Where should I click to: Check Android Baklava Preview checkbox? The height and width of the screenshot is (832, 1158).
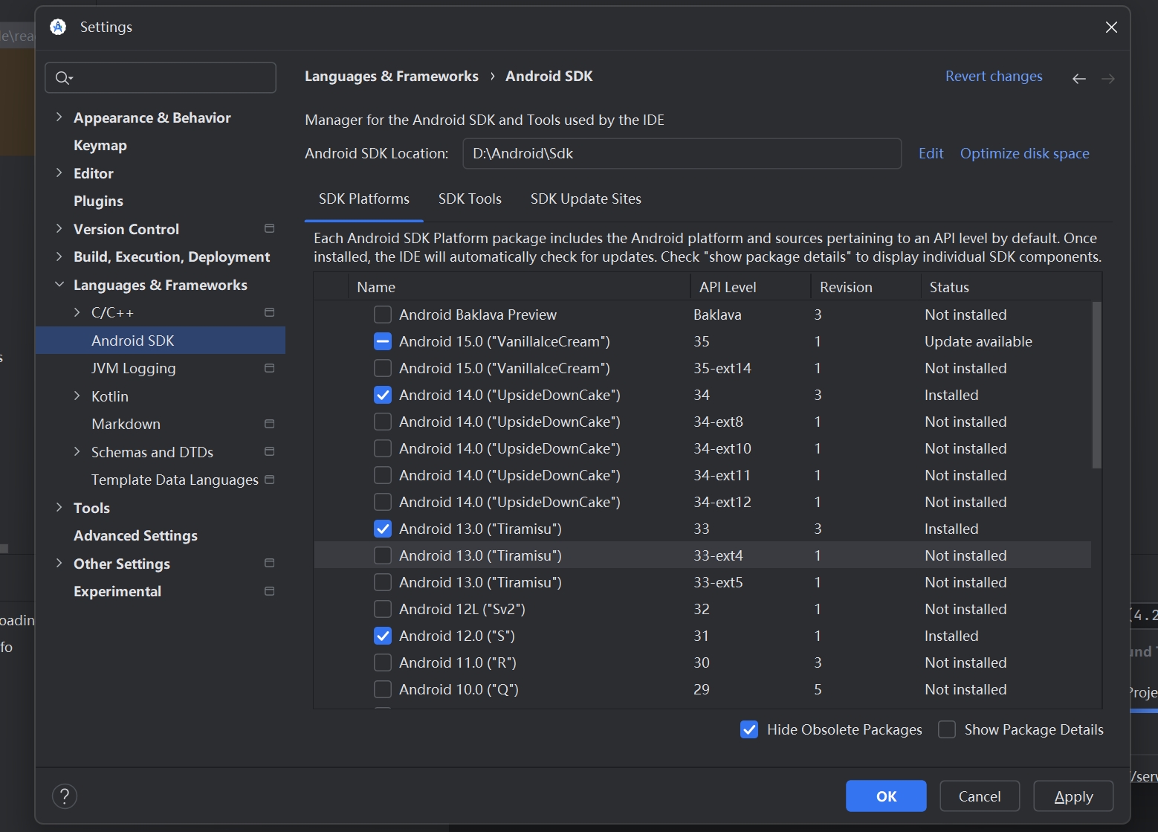pos(383,315)
